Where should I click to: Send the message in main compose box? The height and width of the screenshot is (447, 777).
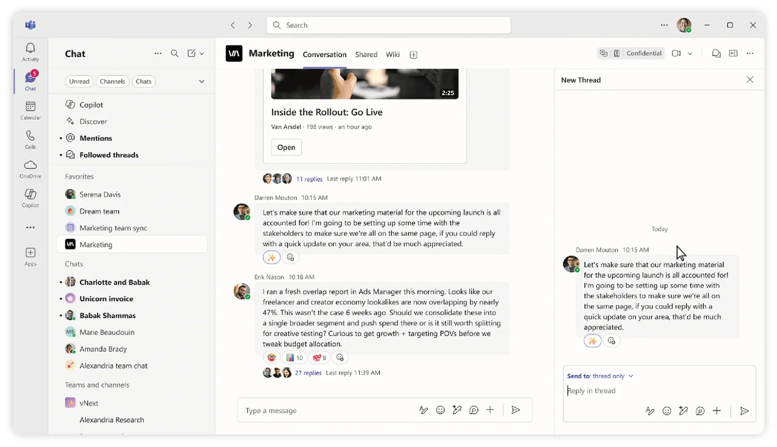[516, 410]
